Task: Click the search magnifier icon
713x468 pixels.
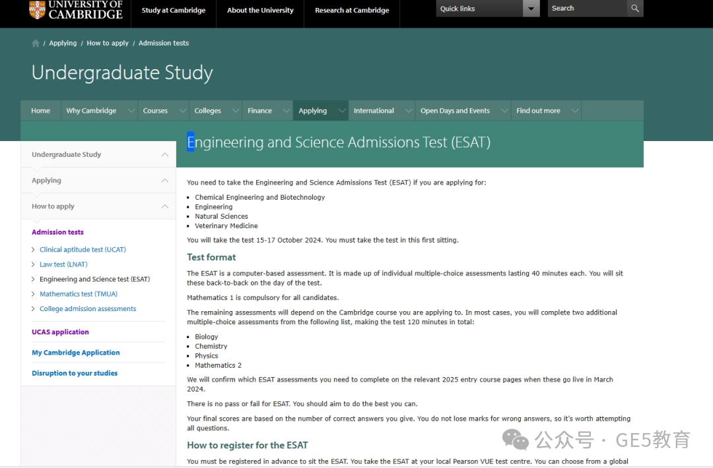Action: coord(635,8)
